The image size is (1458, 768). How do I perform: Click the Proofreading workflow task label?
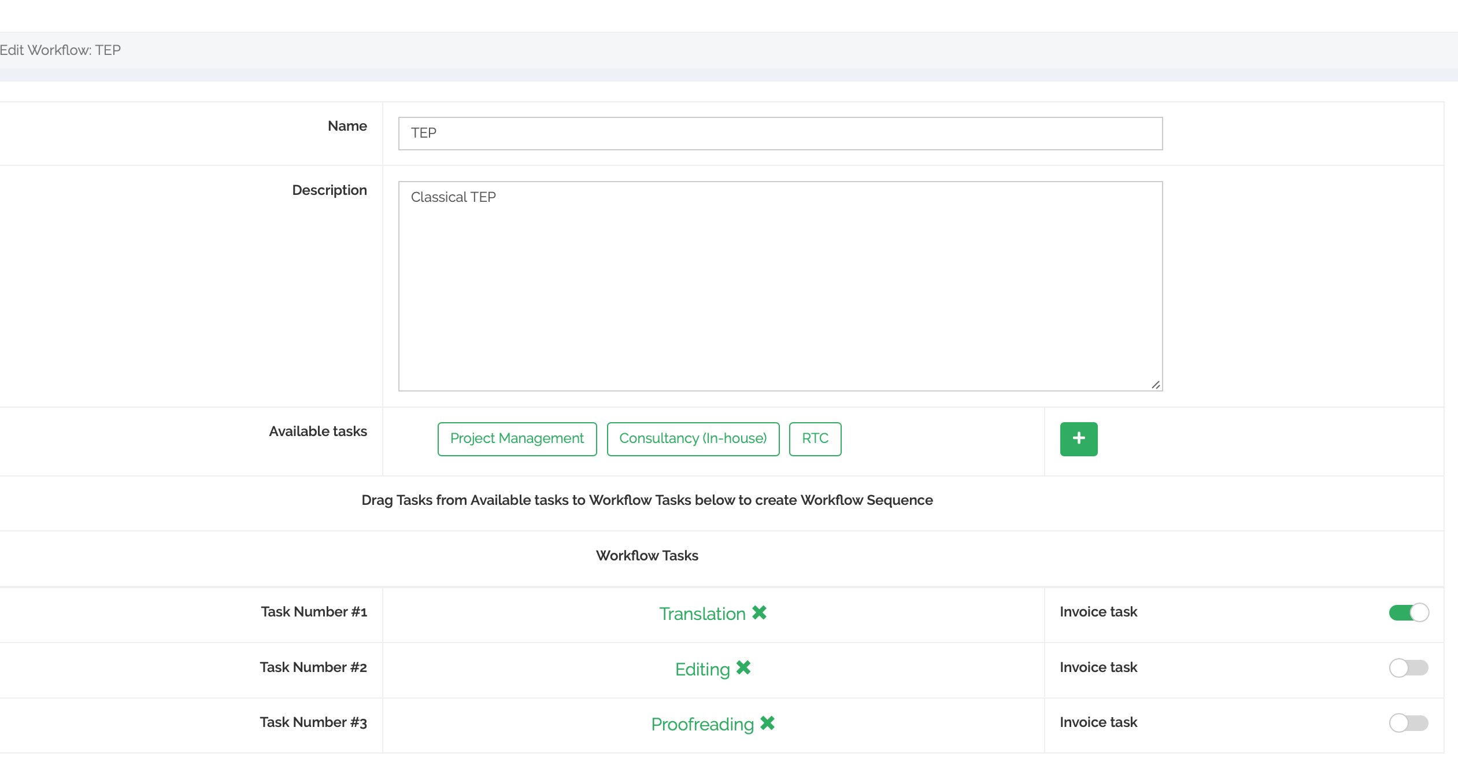[702, 725]
